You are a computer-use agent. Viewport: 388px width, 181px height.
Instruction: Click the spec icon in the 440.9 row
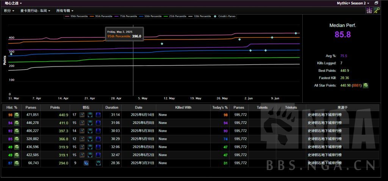click(17, 115)
